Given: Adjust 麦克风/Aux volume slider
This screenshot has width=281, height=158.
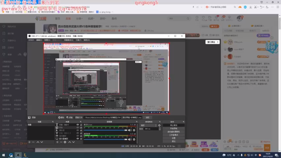Looking at the screenshot, I should (105, 130).
